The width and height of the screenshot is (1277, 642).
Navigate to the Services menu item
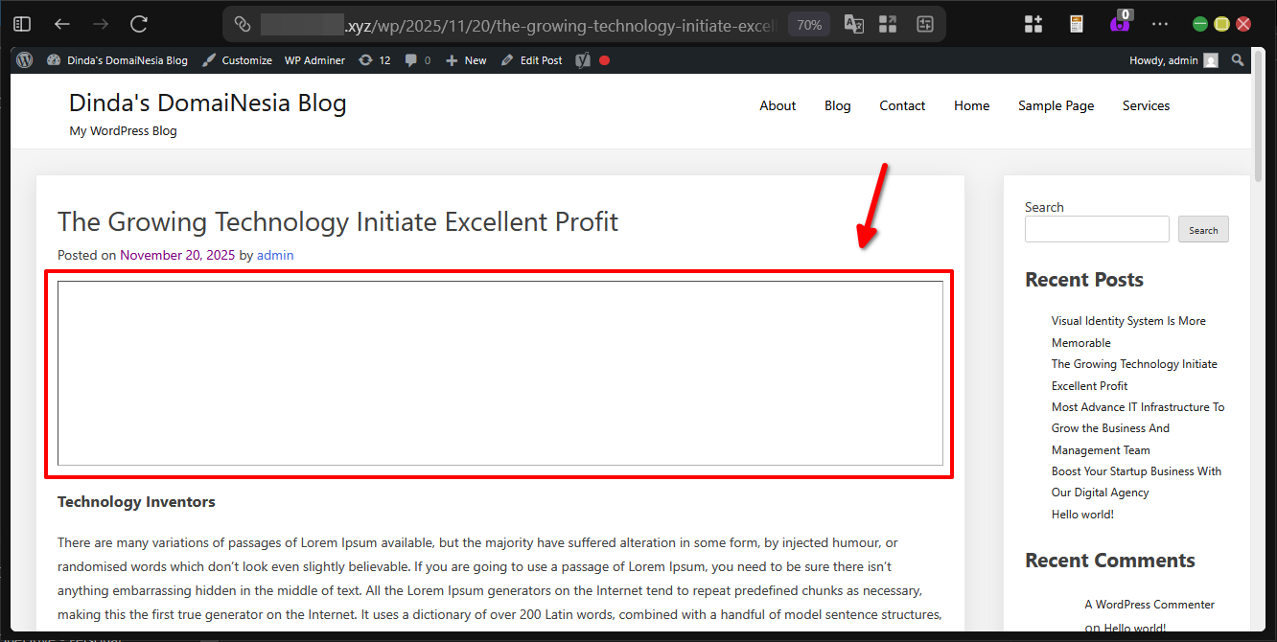tap(1146, 105)
